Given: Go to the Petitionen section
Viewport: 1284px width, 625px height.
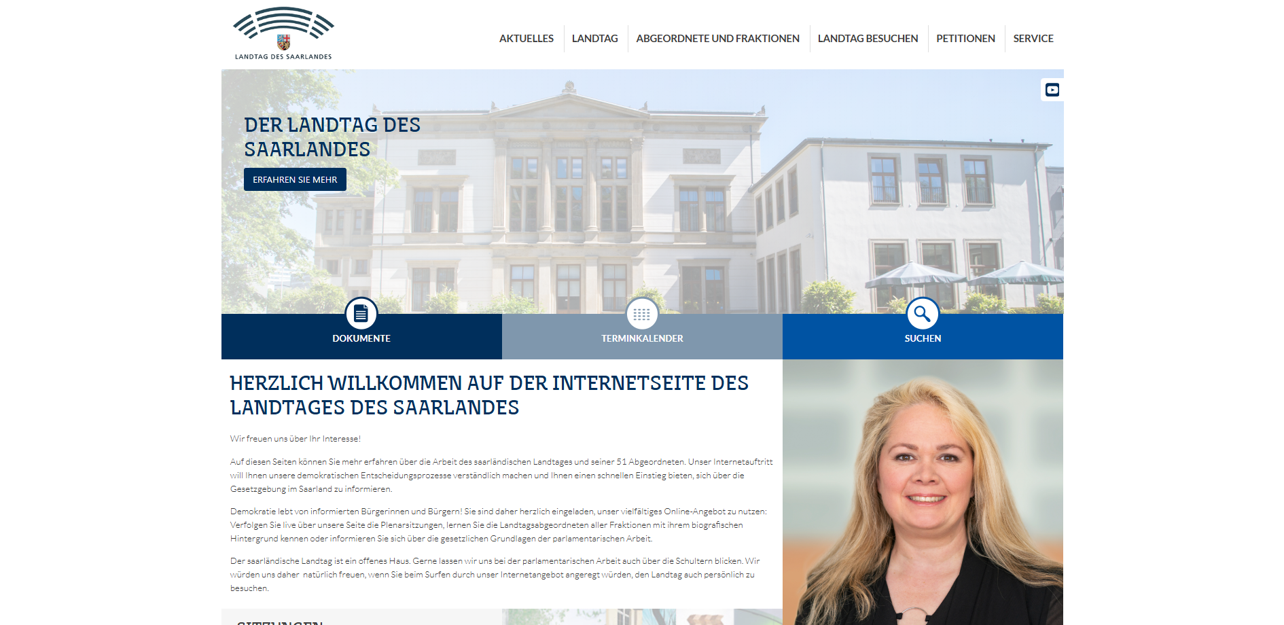Looking at the screenshot, I should click(965, 39).
